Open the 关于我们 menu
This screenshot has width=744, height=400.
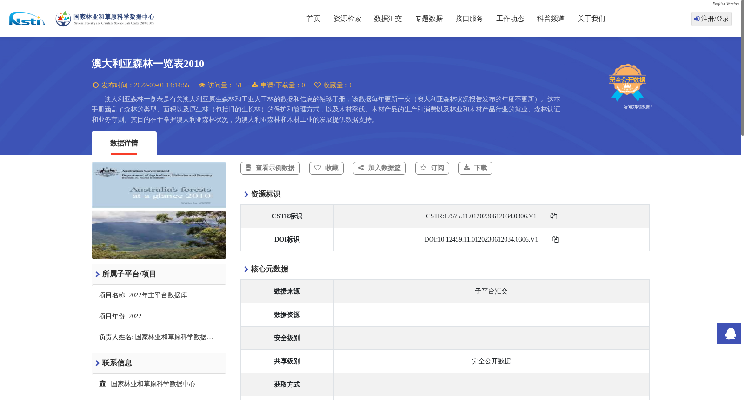(591, 19)
